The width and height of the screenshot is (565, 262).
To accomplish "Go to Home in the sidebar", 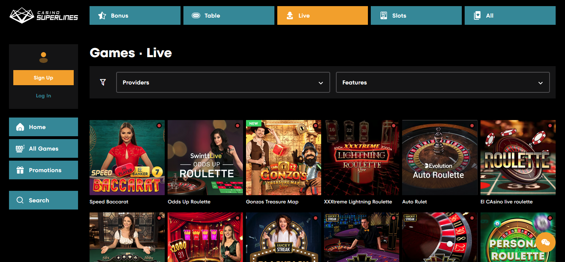I will click(44, 127).
